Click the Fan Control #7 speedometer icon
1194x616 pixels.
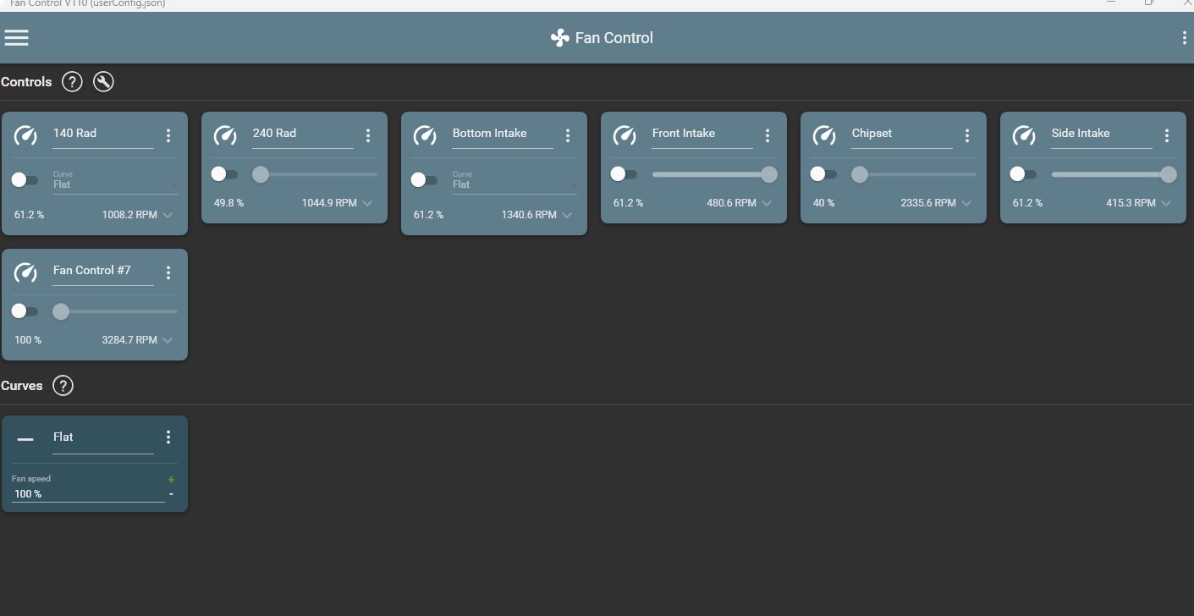point(25,272)
